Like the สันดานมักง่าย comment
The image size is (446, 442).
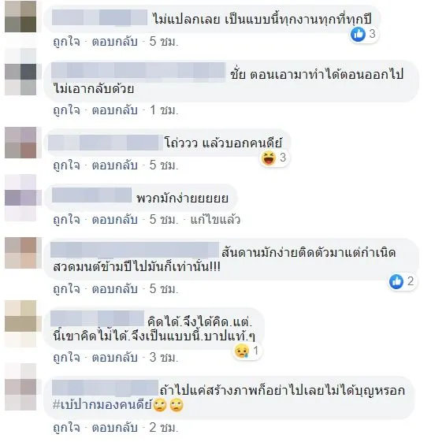[x=66, y=289]
